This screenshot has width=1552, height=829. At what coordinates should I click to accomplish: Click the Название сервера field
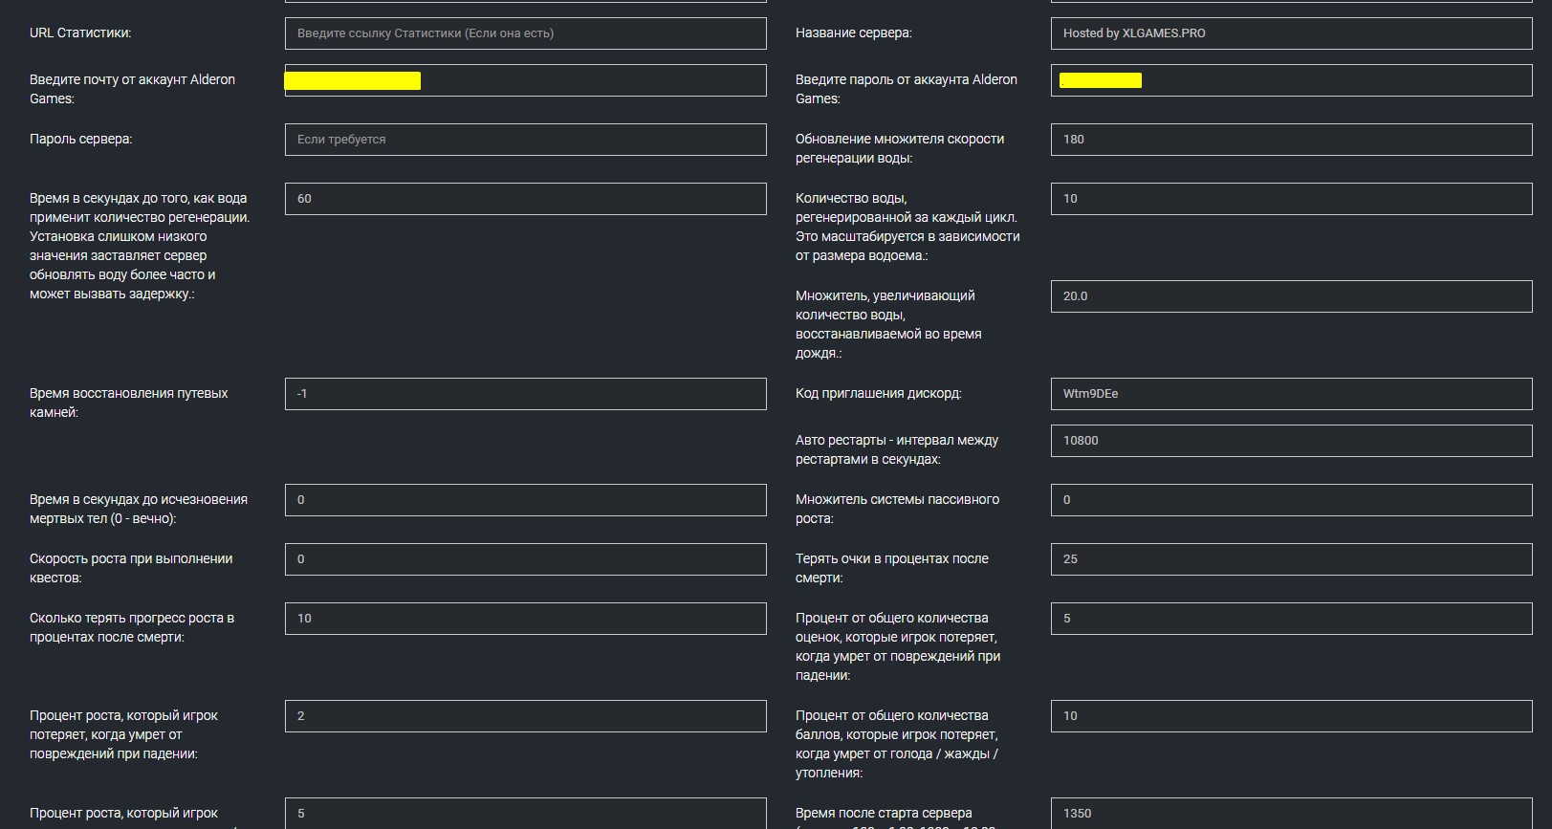1291,33
